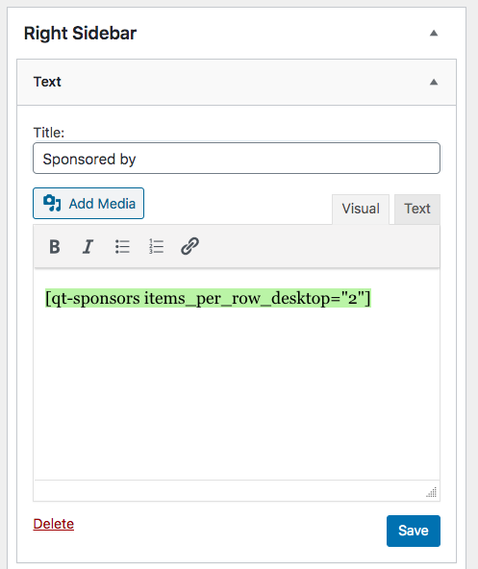Switch to the Text editor tab
The height and width of the screenshot is (569, 478).
click(x=417, y=209)
